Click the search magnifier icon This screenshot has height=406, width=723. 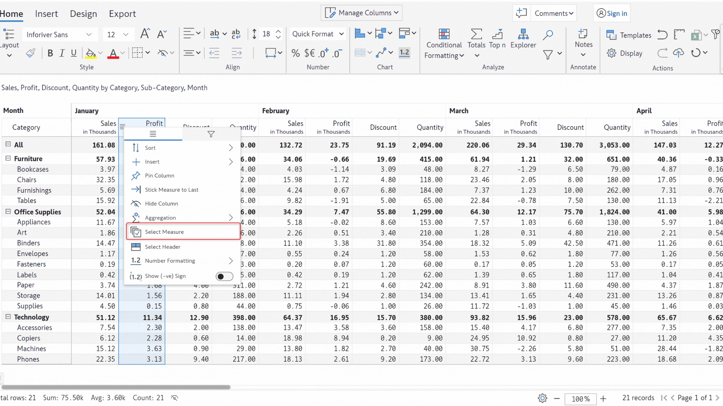coord(548,35)
